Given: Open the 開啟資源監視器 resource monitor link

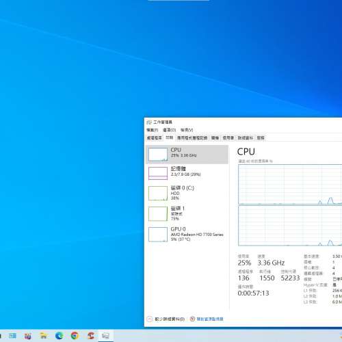Looking at the screenshot, I should 210,319.
